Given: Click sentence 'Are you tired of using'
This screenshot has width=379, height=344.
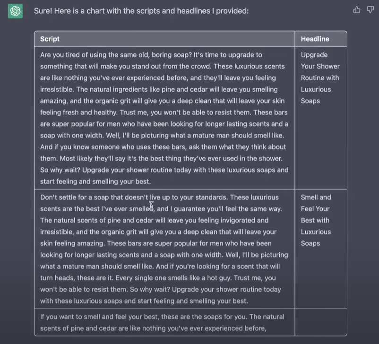Looking at the screenshot, I should point(76,55).
